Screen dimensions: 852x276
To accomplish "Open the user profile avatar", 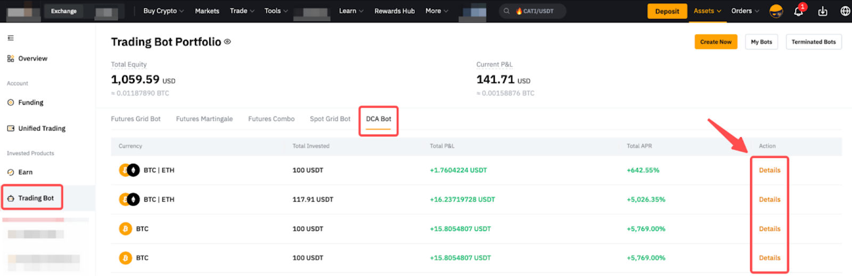I will pos(776,11).
